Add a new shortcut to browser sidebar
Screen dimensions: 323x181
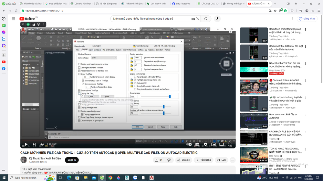pos(4,55)
